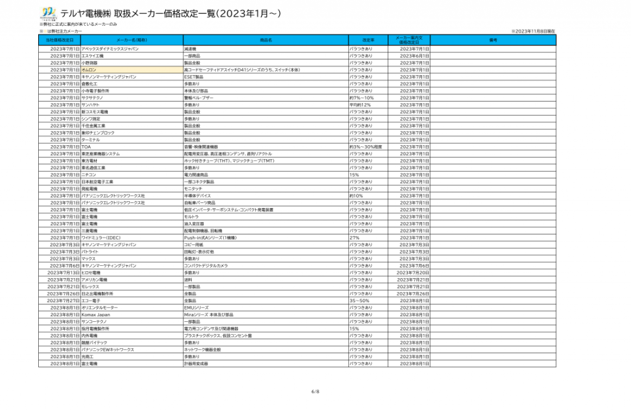Click the 新コスモス電機 maker cell
Screen dimensions: 631x411
[132, 112]
